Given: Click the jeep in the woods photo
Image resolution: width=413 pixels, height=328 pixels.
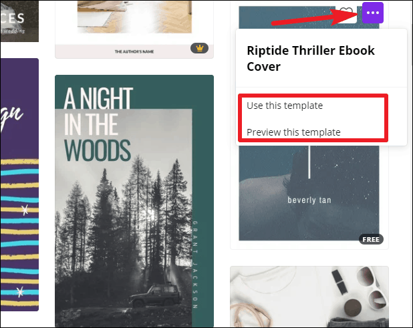Looking at the screenshot, I should [x=154, y=296].
